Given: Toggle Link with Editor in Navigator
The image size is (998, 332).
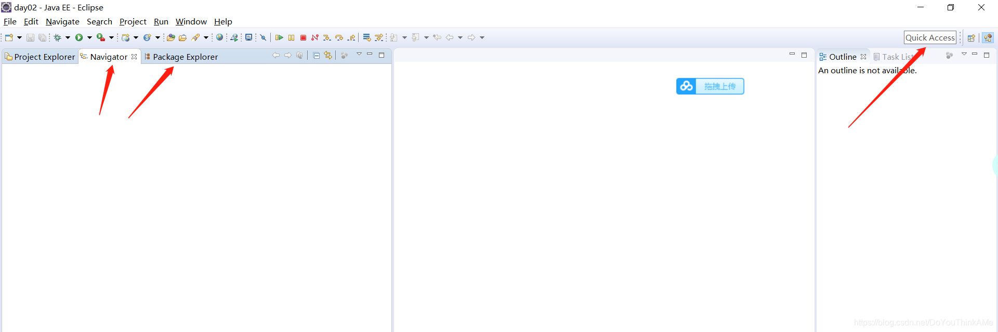Looking at the screenshot, I should pos(328,55).
